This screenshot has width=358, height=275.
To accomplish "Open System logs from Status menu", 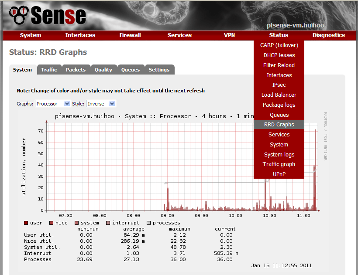I will 279,155.
